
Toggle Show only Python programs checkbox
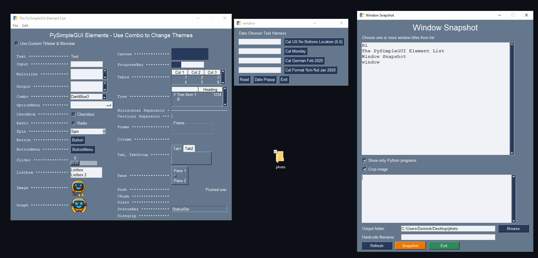(364, 160)
